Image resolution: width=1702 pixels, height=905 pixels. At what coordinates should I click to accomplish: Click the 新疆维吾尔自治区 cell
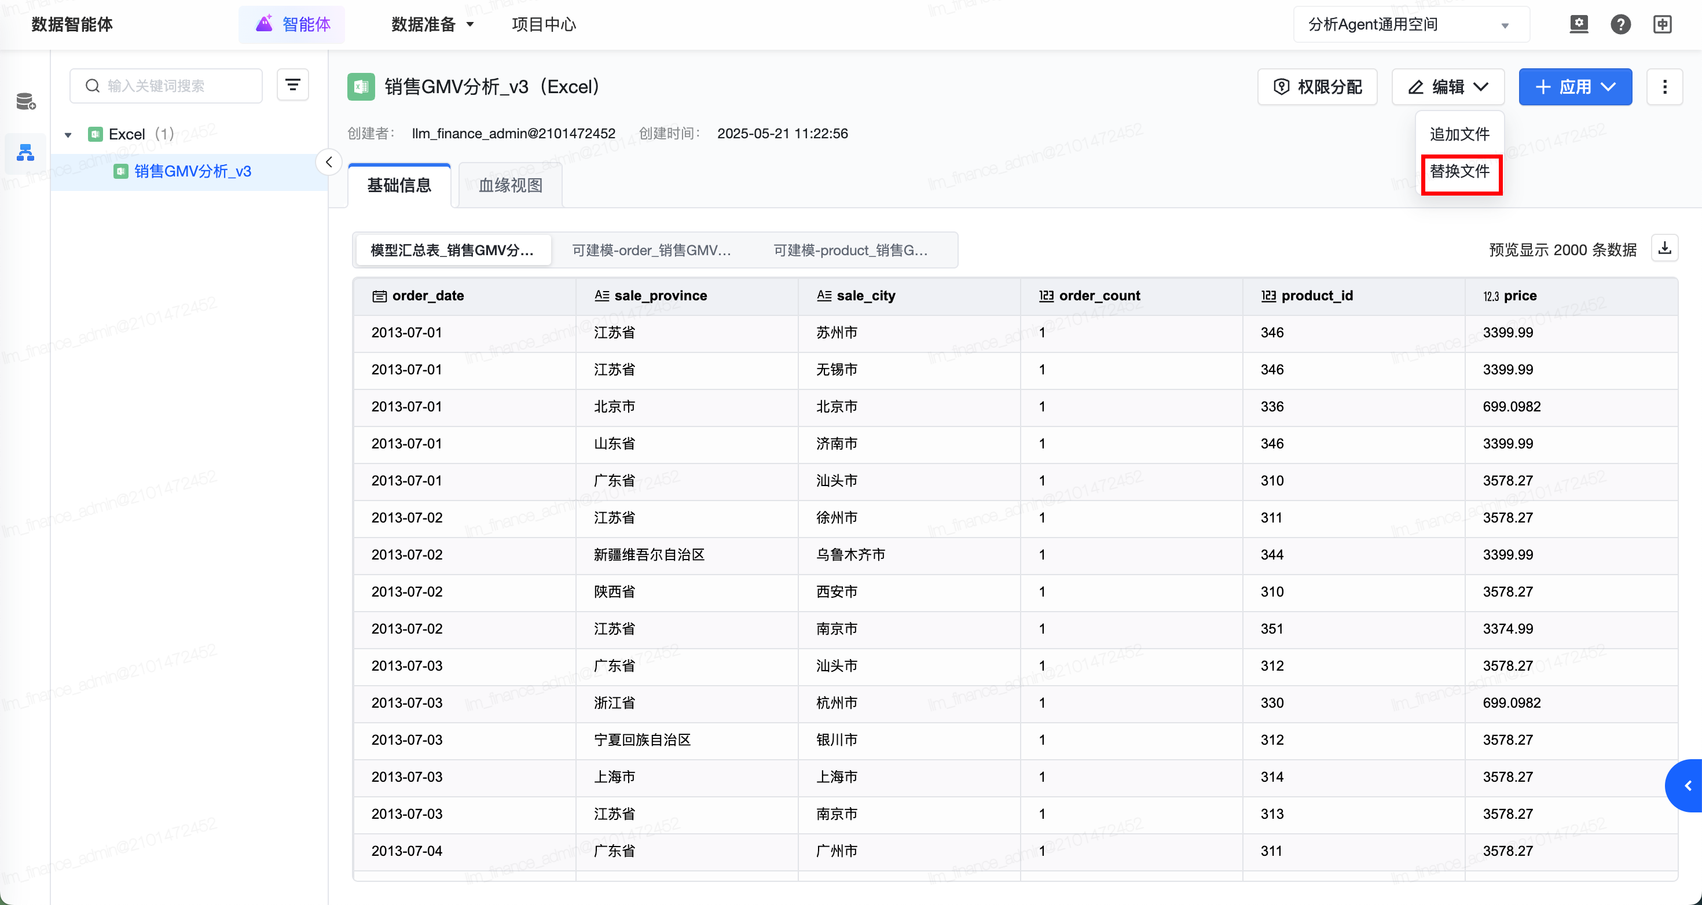687,555
